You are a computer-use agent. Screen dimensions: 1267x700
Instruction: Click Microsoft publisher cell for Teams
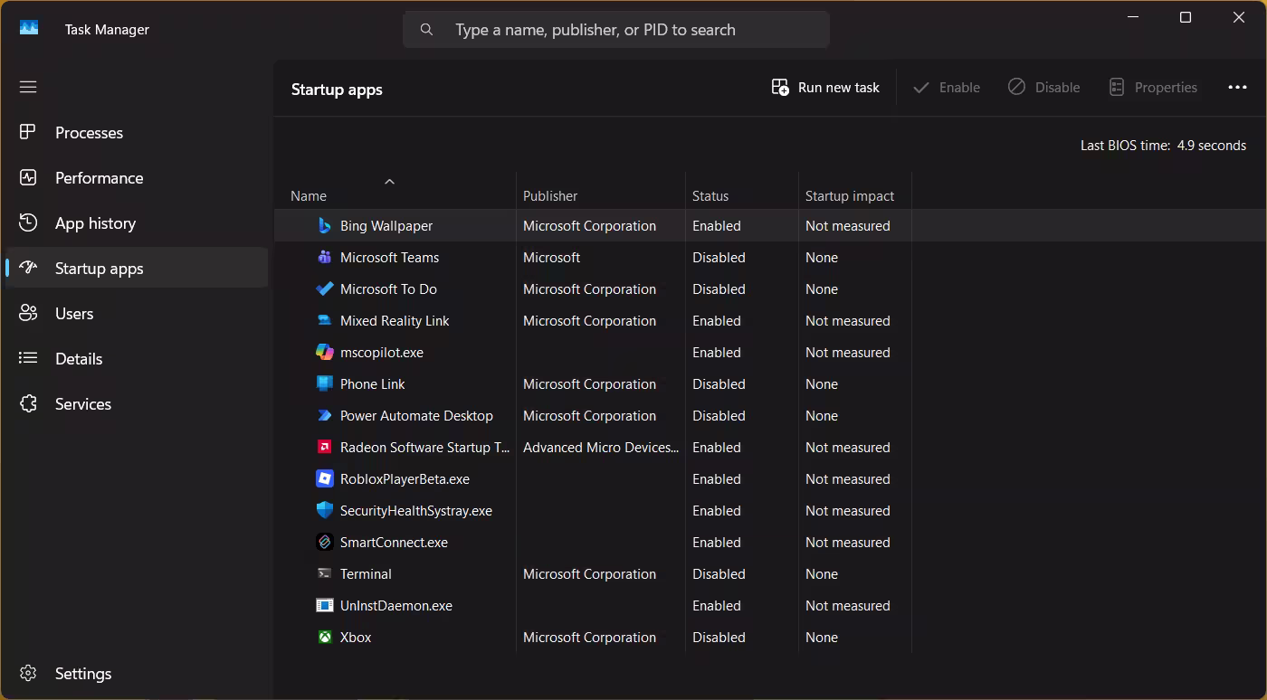pos(551,258)
